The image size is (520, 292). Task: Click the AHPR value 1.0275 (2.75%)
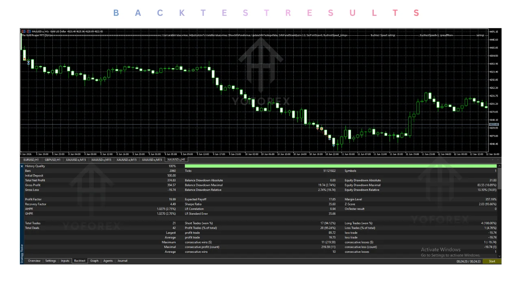pyautogui.click(x=167, y=209)
